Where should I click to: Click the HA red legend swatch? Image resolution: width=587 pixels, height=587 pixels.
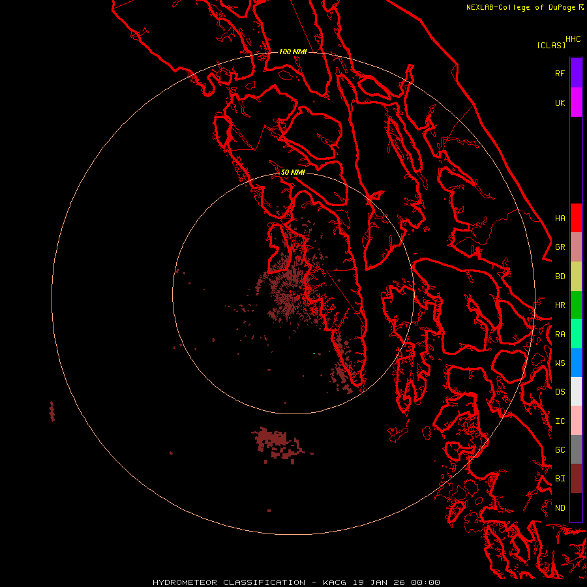[x=576, y=218]
